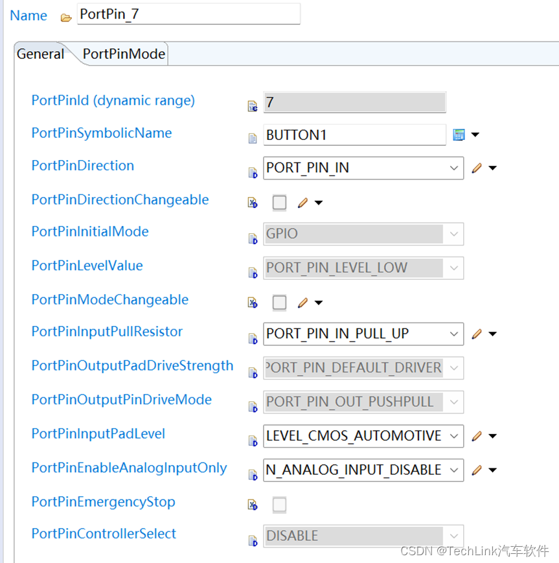Click the Name label link
This screenshot has height=563, width=559.
29,16
